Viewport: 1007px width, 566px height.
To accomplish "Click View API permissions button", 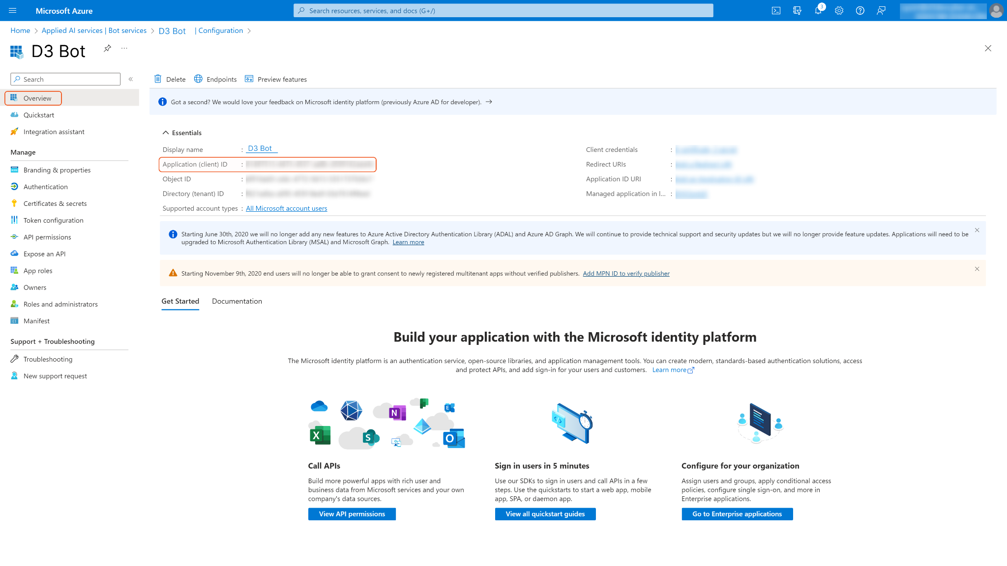I will (352, 514).
